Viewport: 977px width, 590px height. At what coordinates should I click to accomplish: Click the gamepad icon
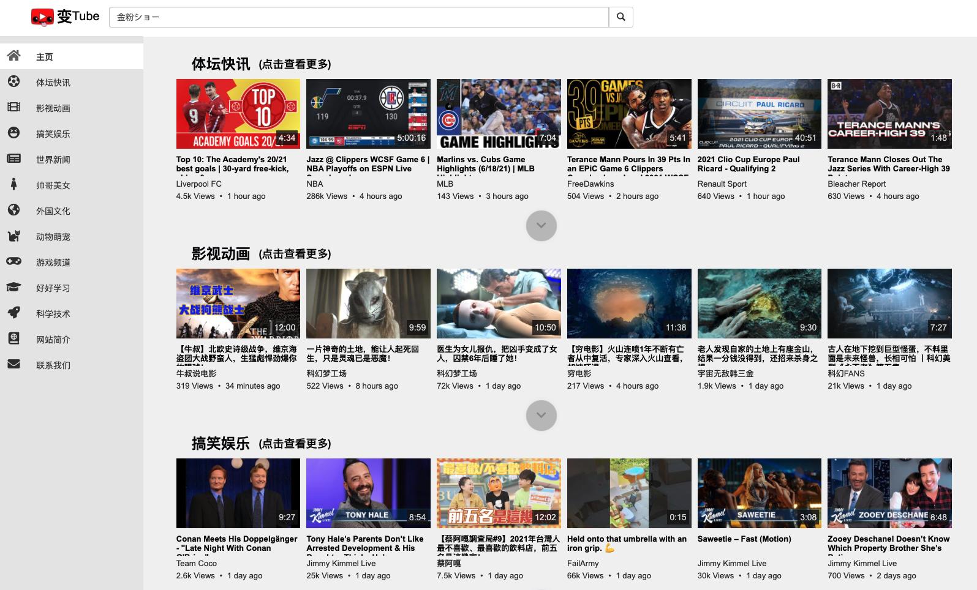(13, 261)
